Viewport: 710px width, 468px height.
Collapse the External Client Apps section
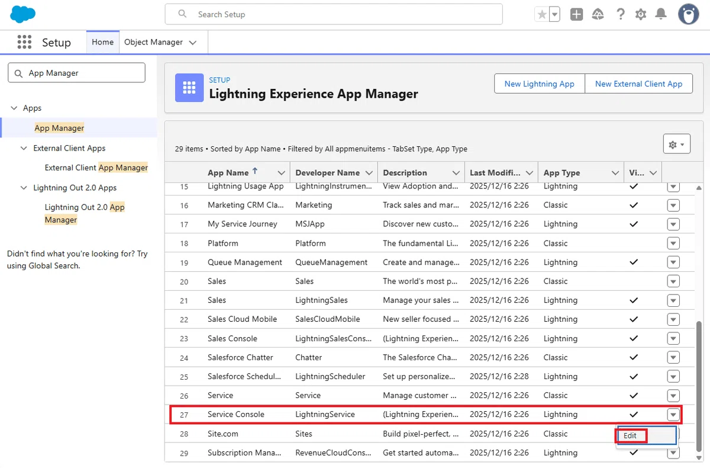click(24, 148)
